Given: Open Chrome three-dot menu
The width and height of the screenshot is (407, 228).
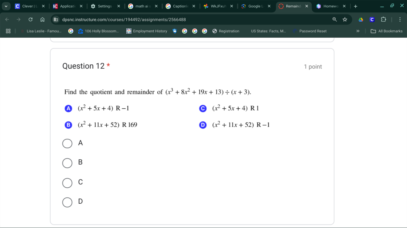Looking at the screenshot, I should 400,20.
